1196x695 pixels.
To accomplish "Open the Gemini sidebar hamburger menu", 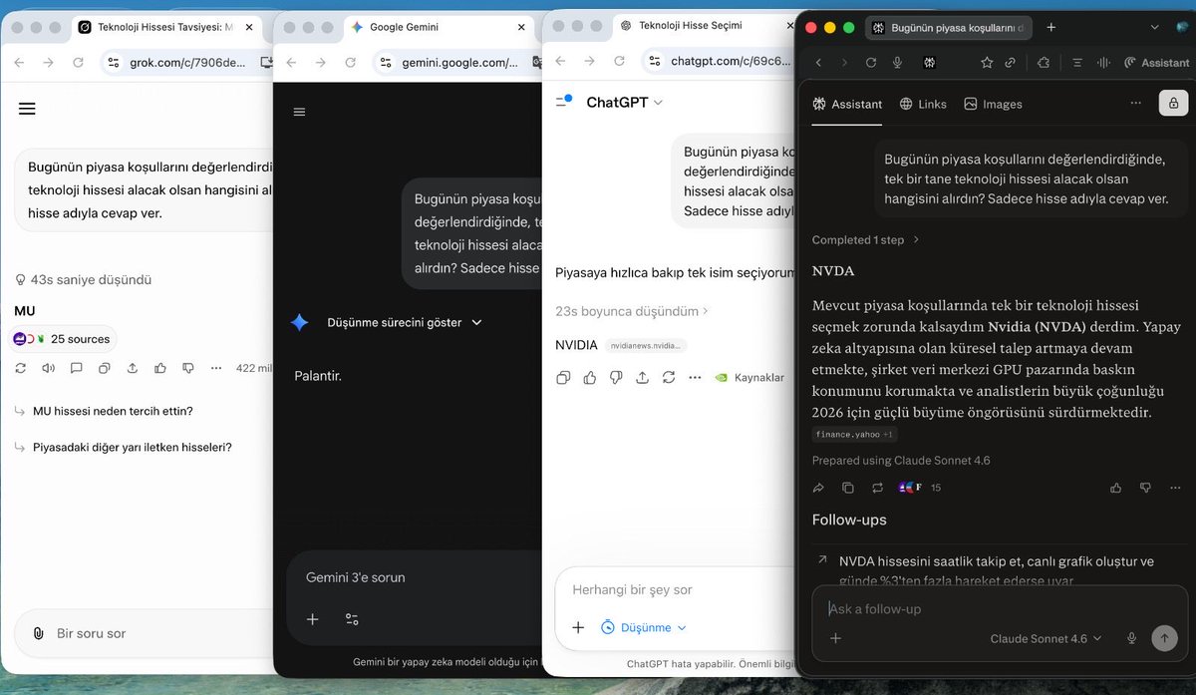I will pos(299,112).
